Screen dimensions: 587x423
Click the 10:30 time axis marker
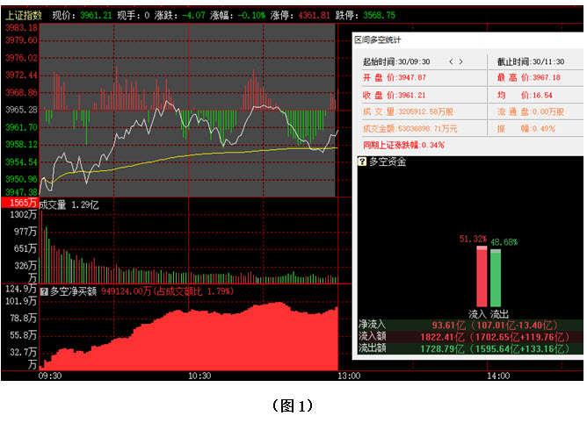point(199,376)
